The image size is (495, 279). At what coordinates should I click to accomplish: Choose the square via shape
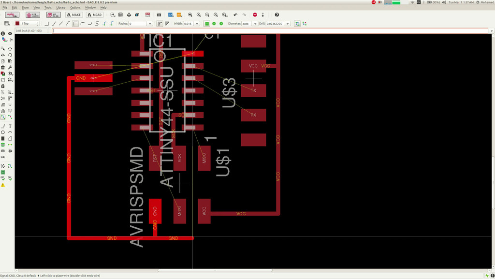tap(207, 24)
